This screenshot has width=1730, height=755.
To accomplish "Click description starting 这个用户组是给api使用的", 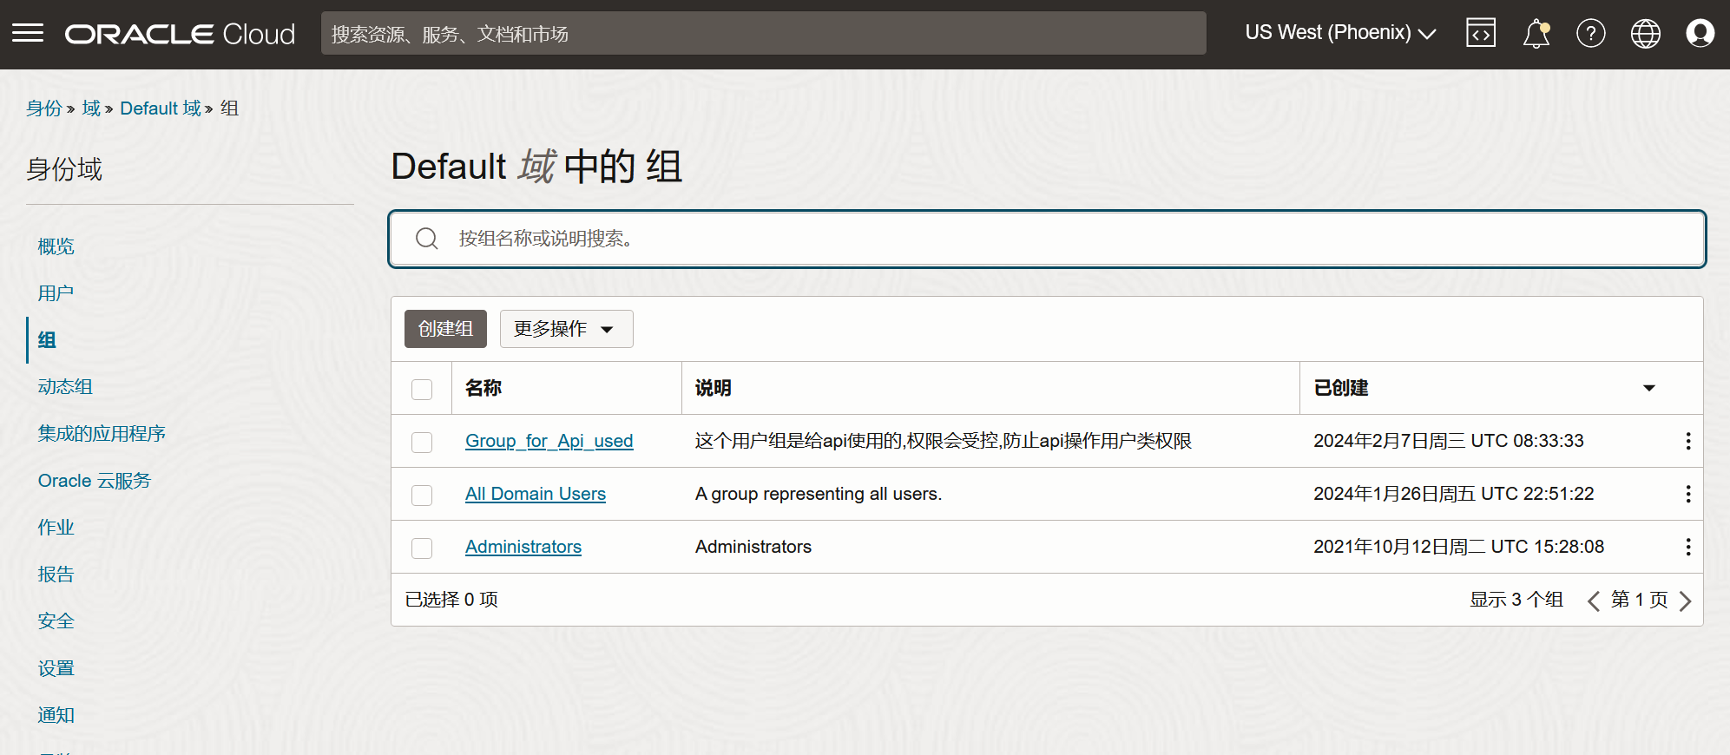I will pos(944,441).
